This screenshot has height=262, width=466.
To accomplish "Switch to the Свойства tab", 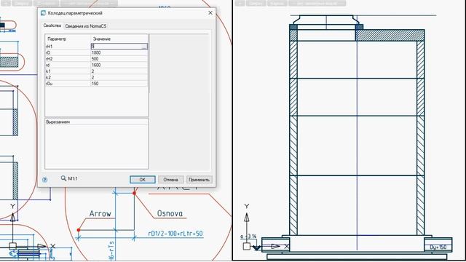I will pyautogui.click(x=52, y=26).
